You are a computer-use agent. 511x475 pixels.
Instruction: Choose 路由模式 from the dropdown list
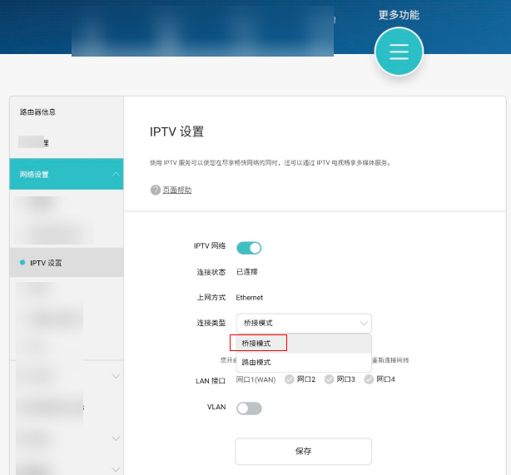click(x=256, y=363)
